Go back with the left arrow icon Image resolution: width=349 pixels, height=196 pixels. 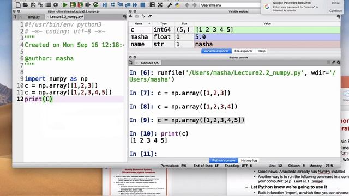pyautogui.click(x=187, y=5)
